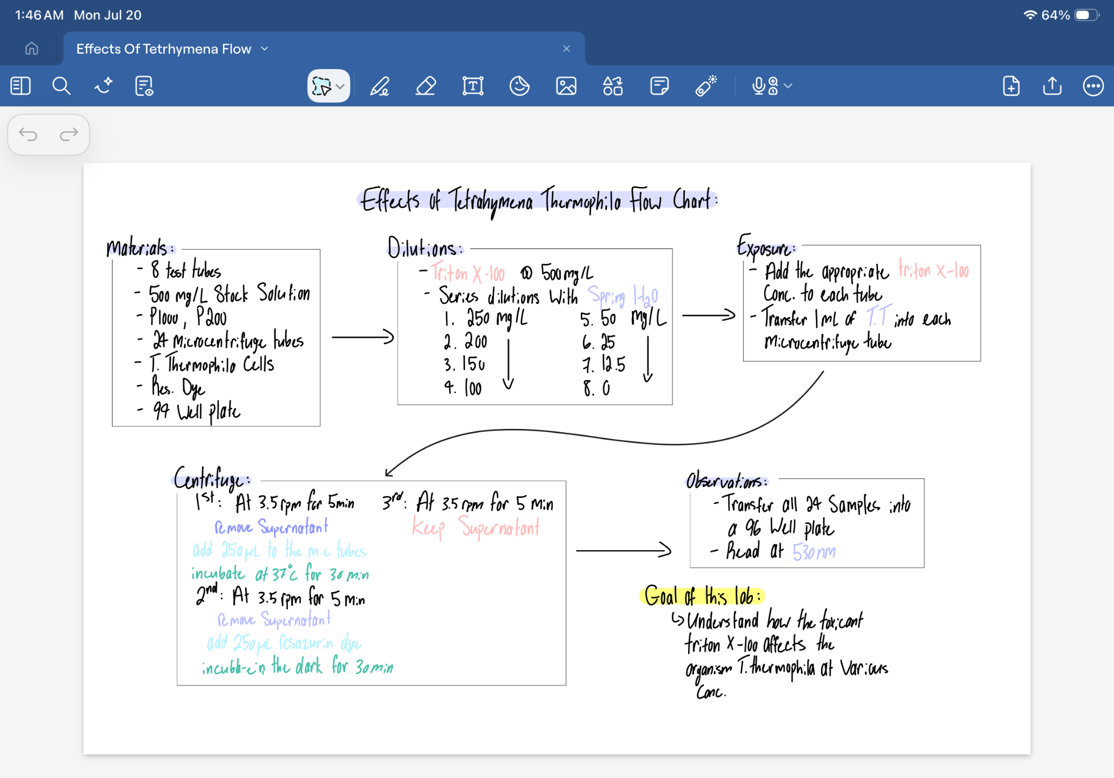
Task: Tap '8 test tubes' materials entry
Action: (x=185, y=270)
